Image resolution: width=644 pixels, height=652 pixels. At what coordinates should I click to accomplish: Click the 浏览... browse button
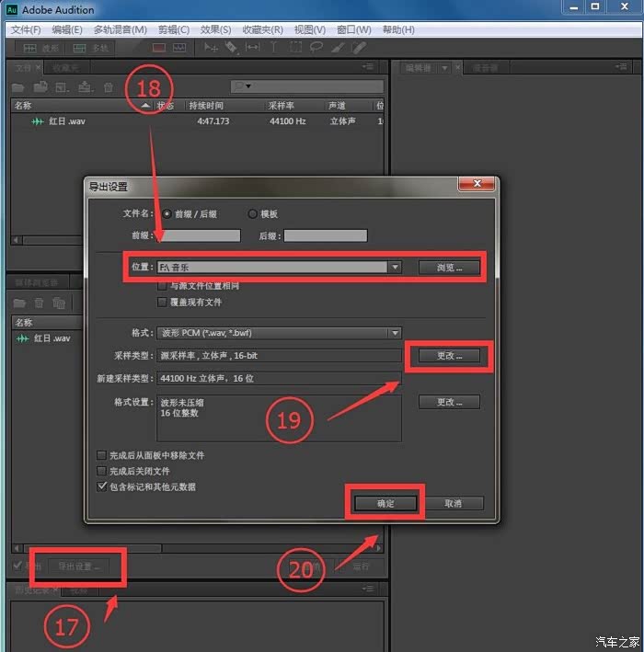449,268
